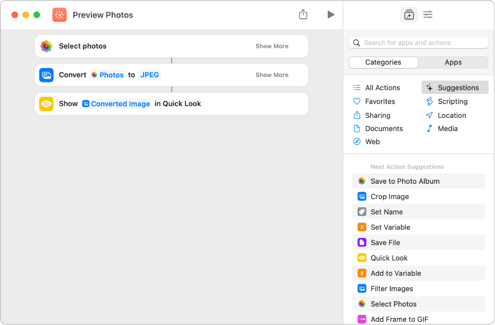The width and height of the screenshot is (495, 325).
Task: Click the Converted Image variable token
Action: 116,104
